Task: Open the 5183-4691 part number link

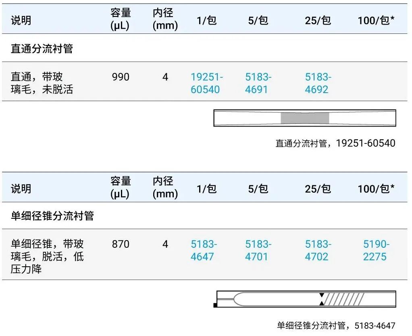Action: pos(258,83)
